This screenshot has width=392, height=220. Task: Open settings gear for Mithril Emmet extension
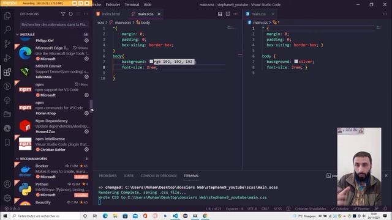point(86,77)
